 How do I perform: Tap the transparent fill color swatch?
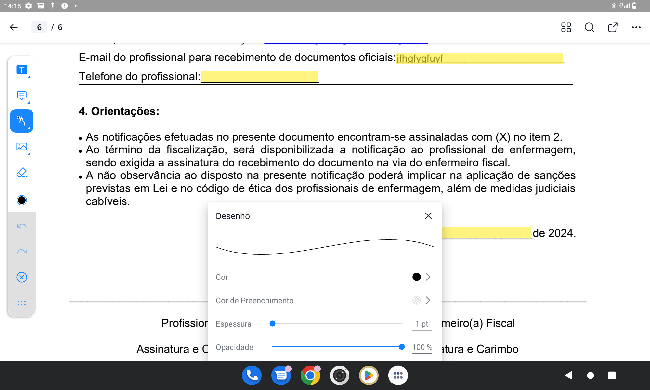pos(416,300)
